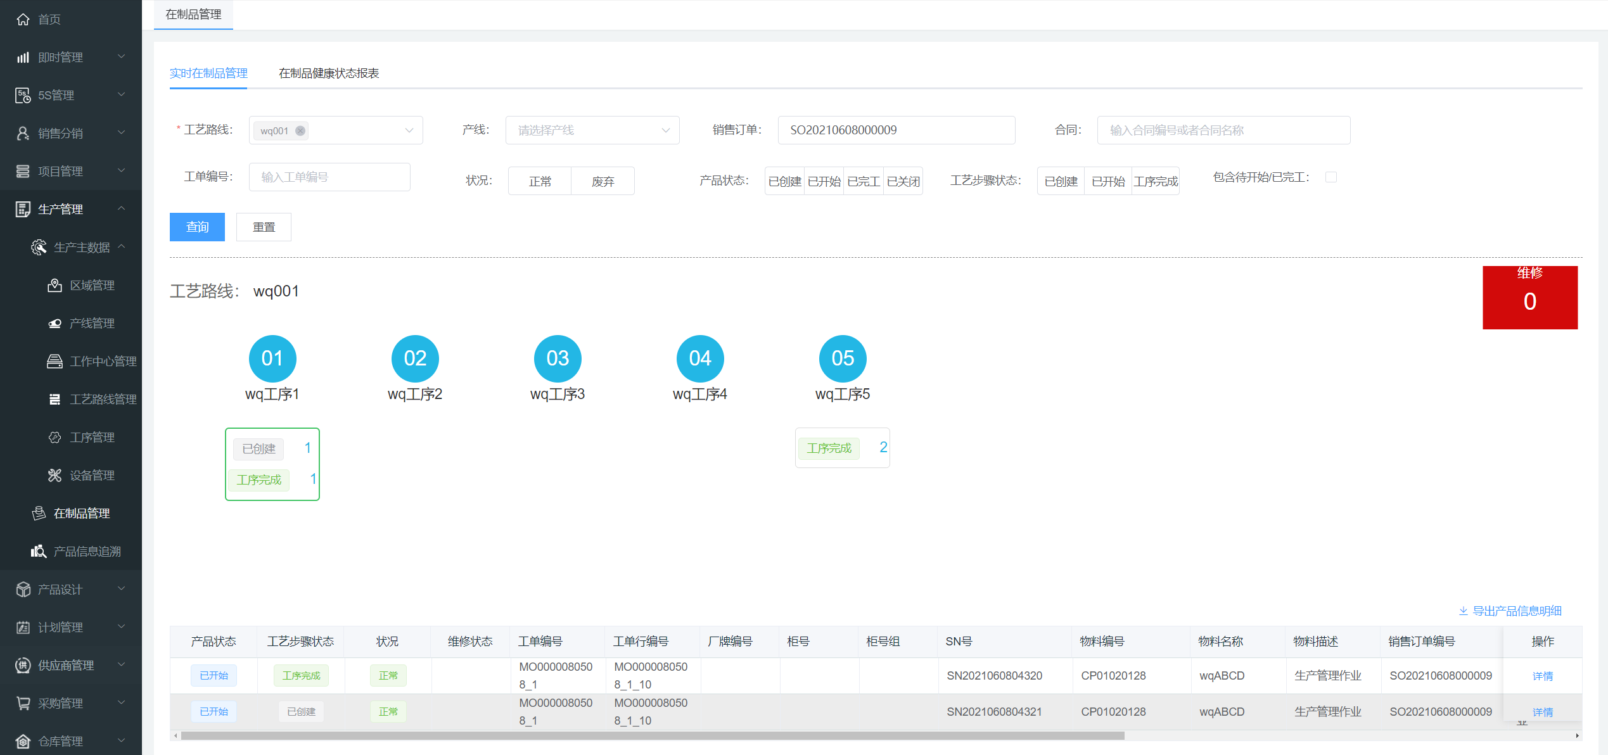Remove the wq001 tag with x icon
The image size is (1608, 755).
[x=300, y=131]
